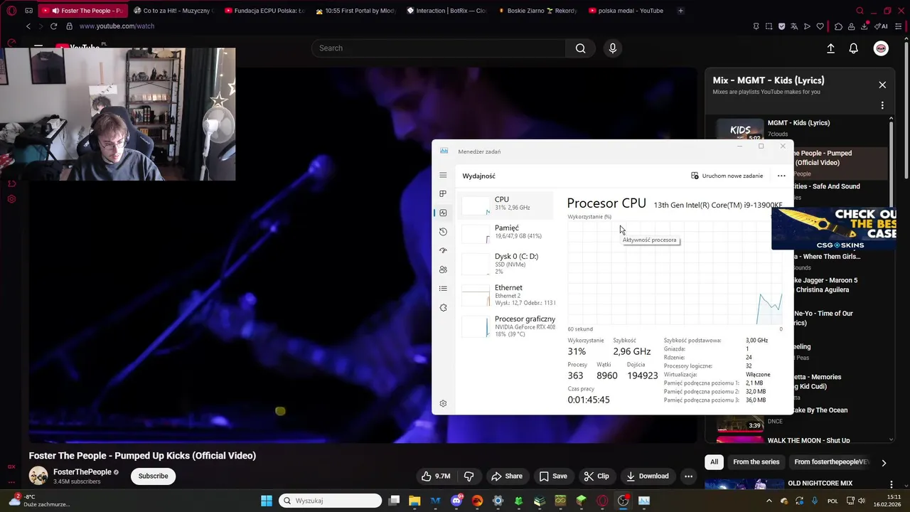Screen dimensions: 910x512
Task: Save the video to a playlist
Action: (x=553, y=476)
